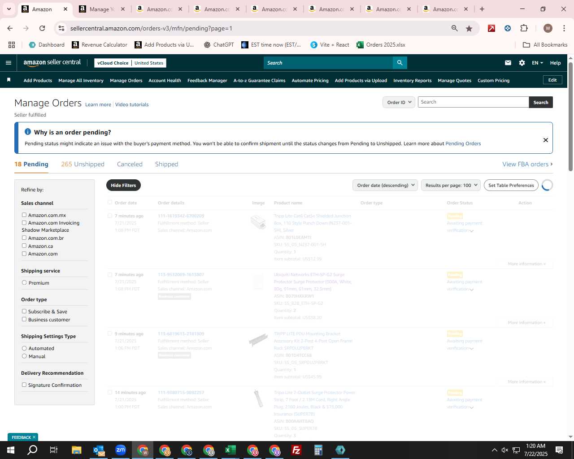Switch to the Shipped tab
The image size is (574, 459).
pos(166,164)
